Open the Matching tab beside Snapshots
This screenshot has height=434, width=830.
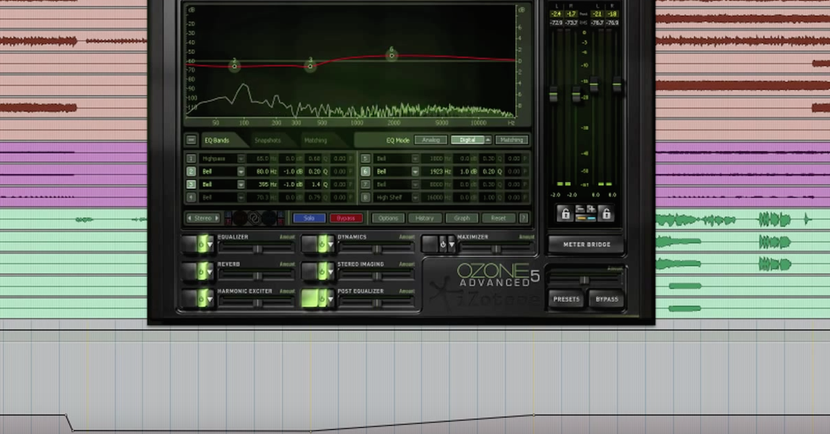click(x=315, y=140)
